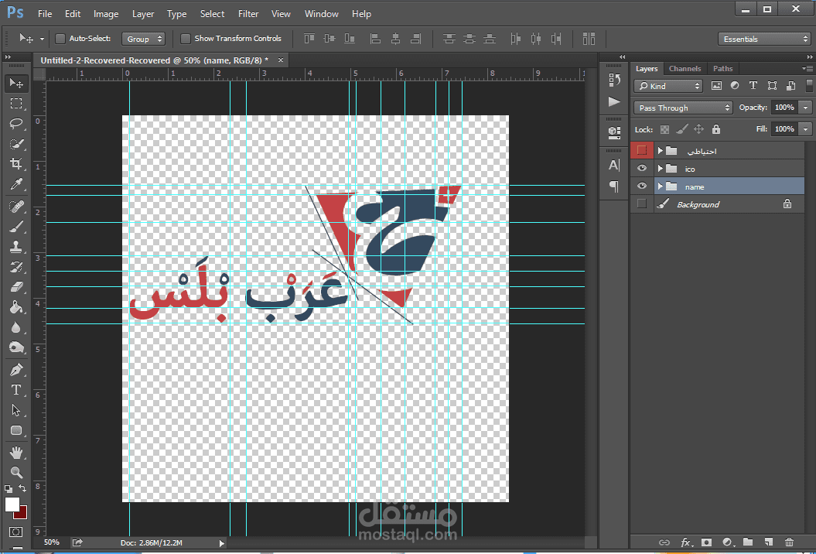Open the status bar info arrow
The height and width of the screenshot is (554, 816).
click(222, 543)
